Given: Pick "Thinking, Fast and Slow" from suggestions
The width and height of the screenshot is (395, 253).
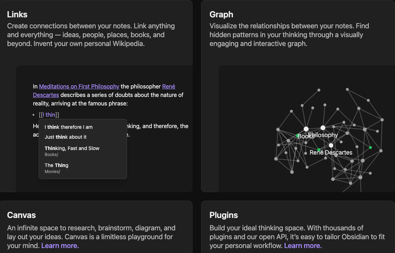Looking at the screenshot, I should click(72, 148).
